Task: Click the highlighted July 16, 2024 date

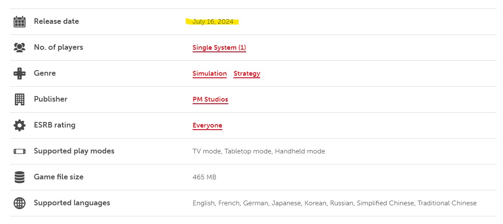Action: (213, 22)
